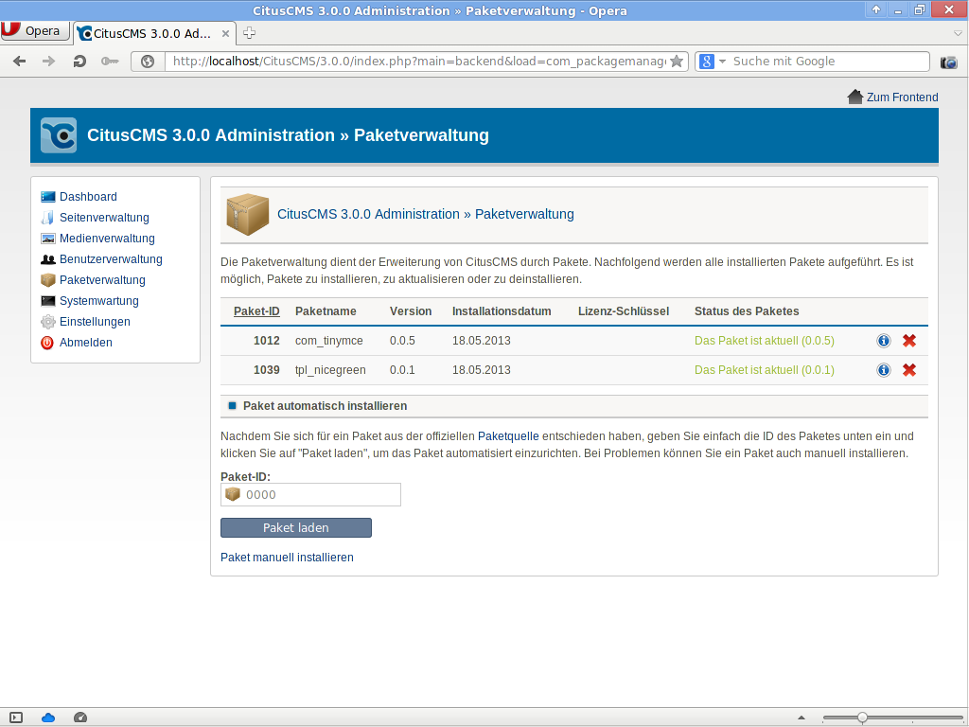Adjust the zoom slider in status bar
Image resolution: width=969 pixels, height=727 pixels.
point(862,718)
